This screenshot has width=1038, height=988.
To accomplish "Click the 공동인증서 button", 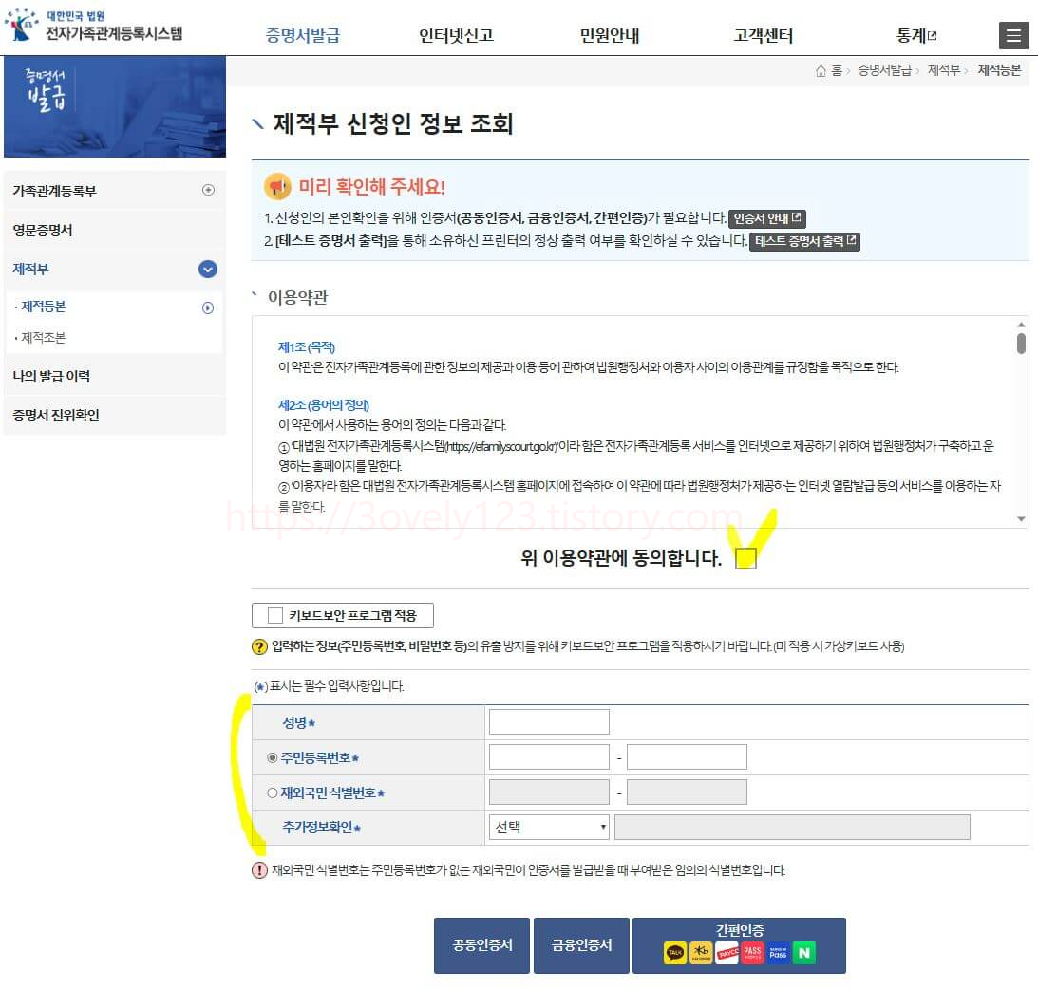I will click(481, 944).
